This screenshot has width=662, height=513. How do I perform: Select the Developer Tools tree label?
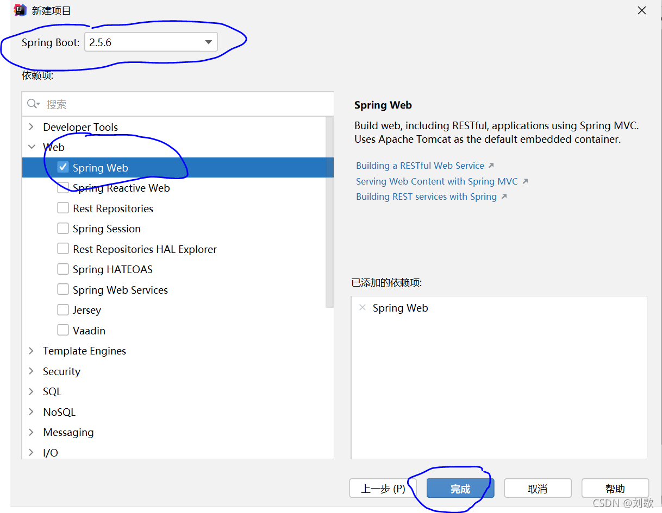coord(80,127)
